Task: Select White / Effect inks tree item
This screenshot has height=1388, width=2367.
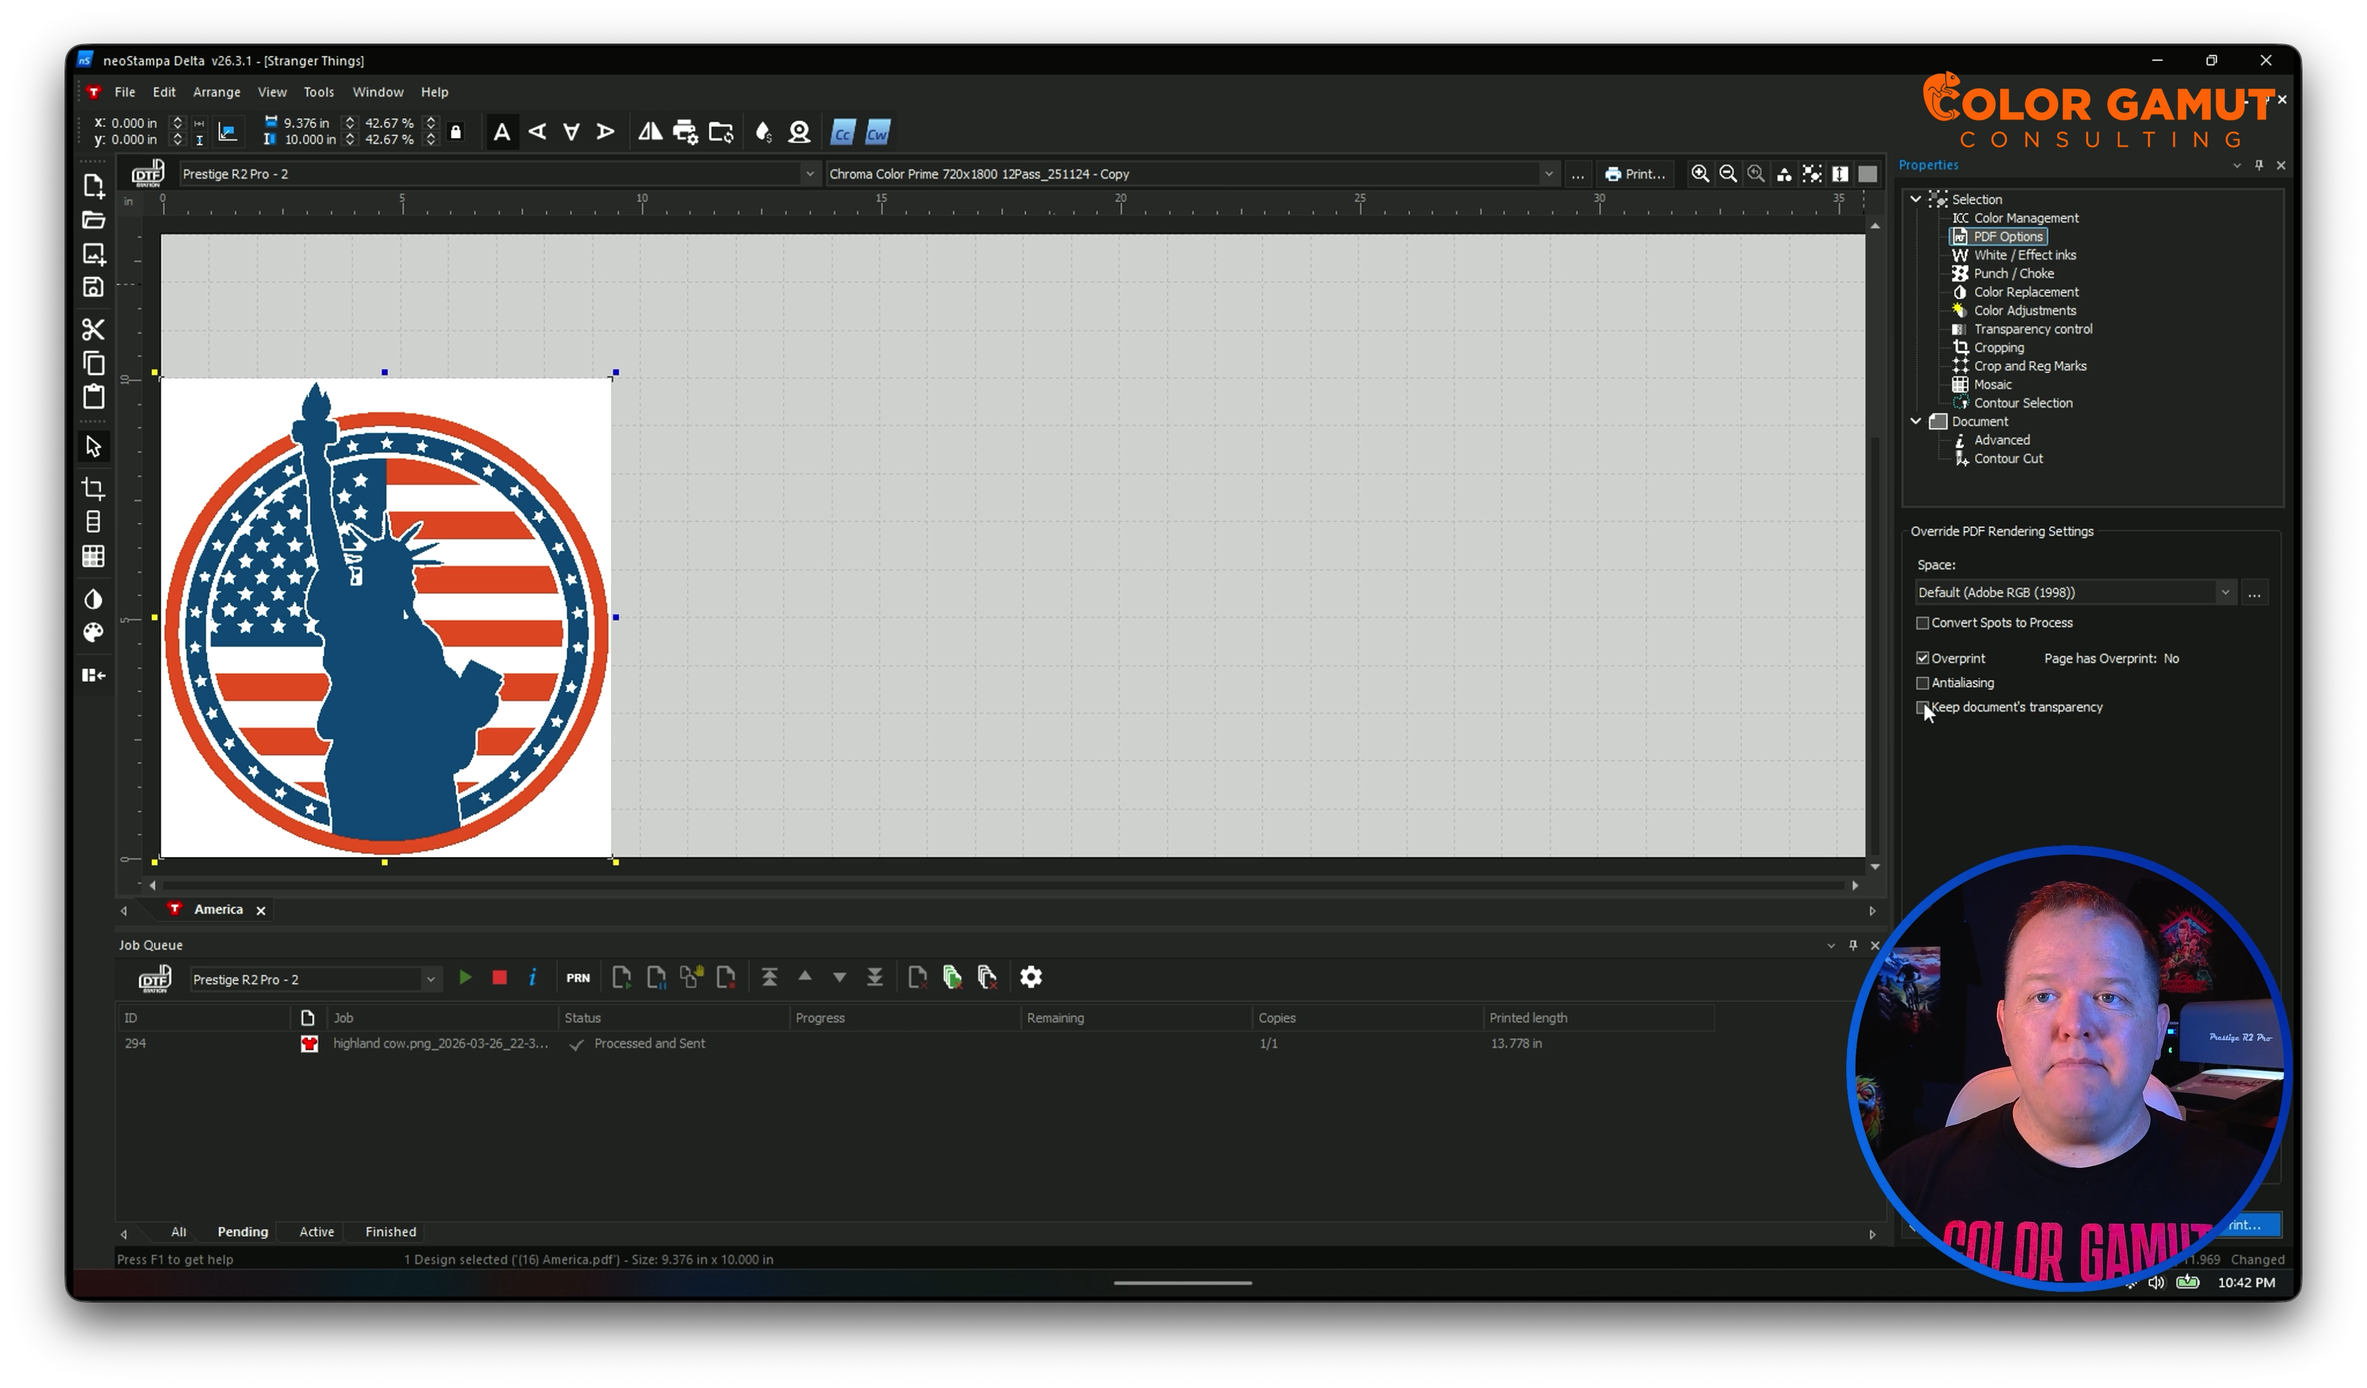Action: pyautogui.click(x=2024, y=256)
